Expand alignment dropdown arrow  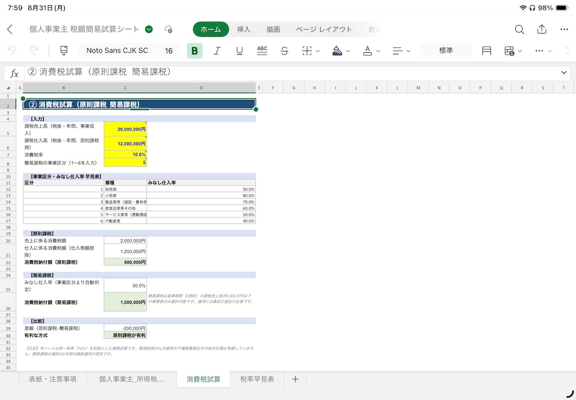click(x=408, y=51)
